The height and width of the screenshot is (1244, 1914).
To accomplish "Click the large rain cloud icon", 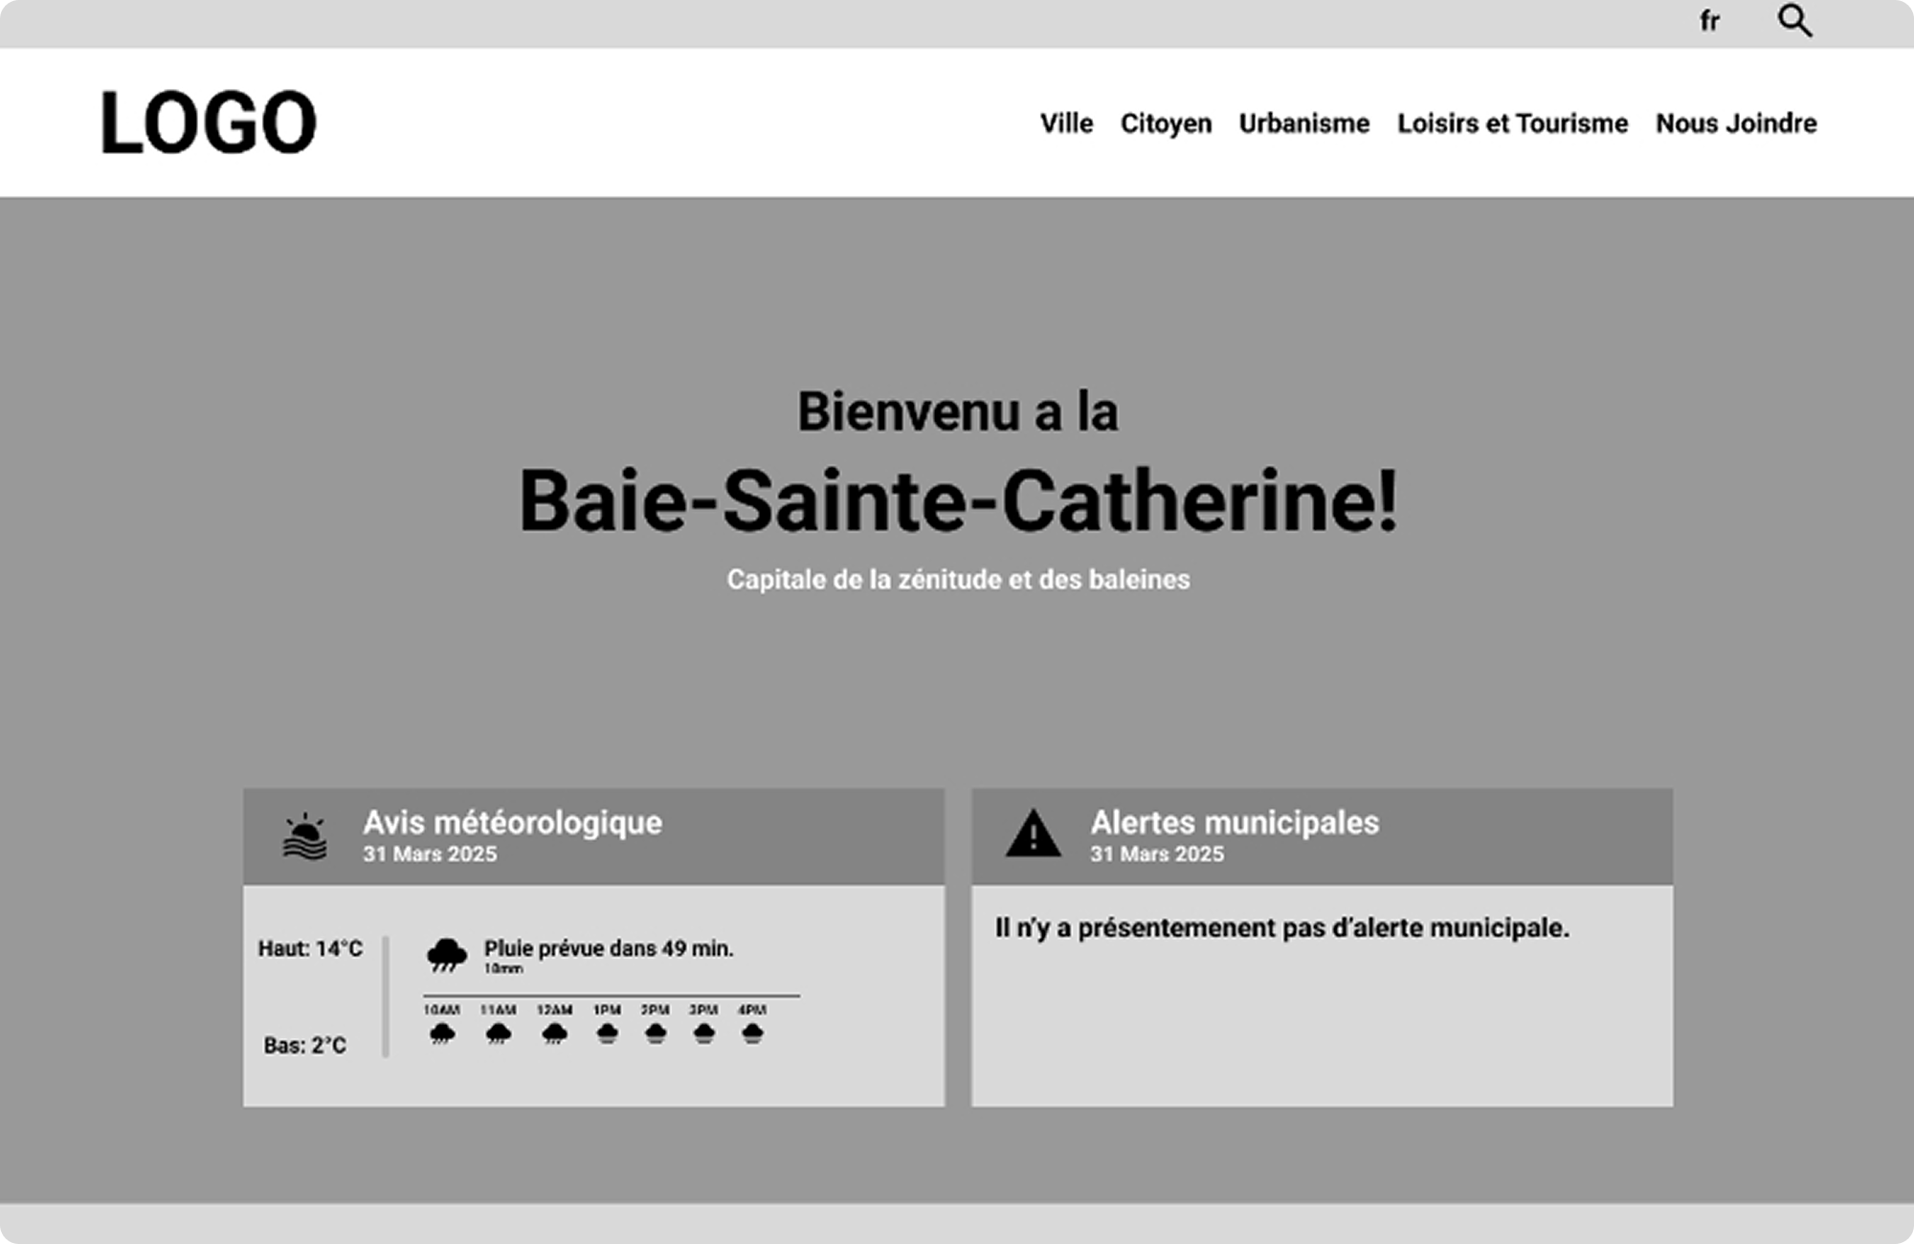I will [446, 954].
